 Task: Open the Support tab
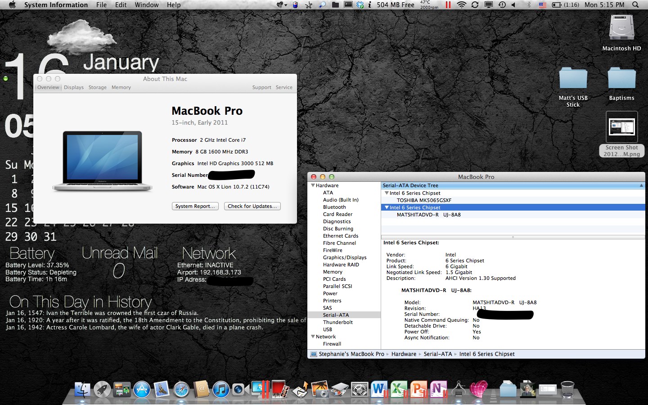(x=262, y=87)
